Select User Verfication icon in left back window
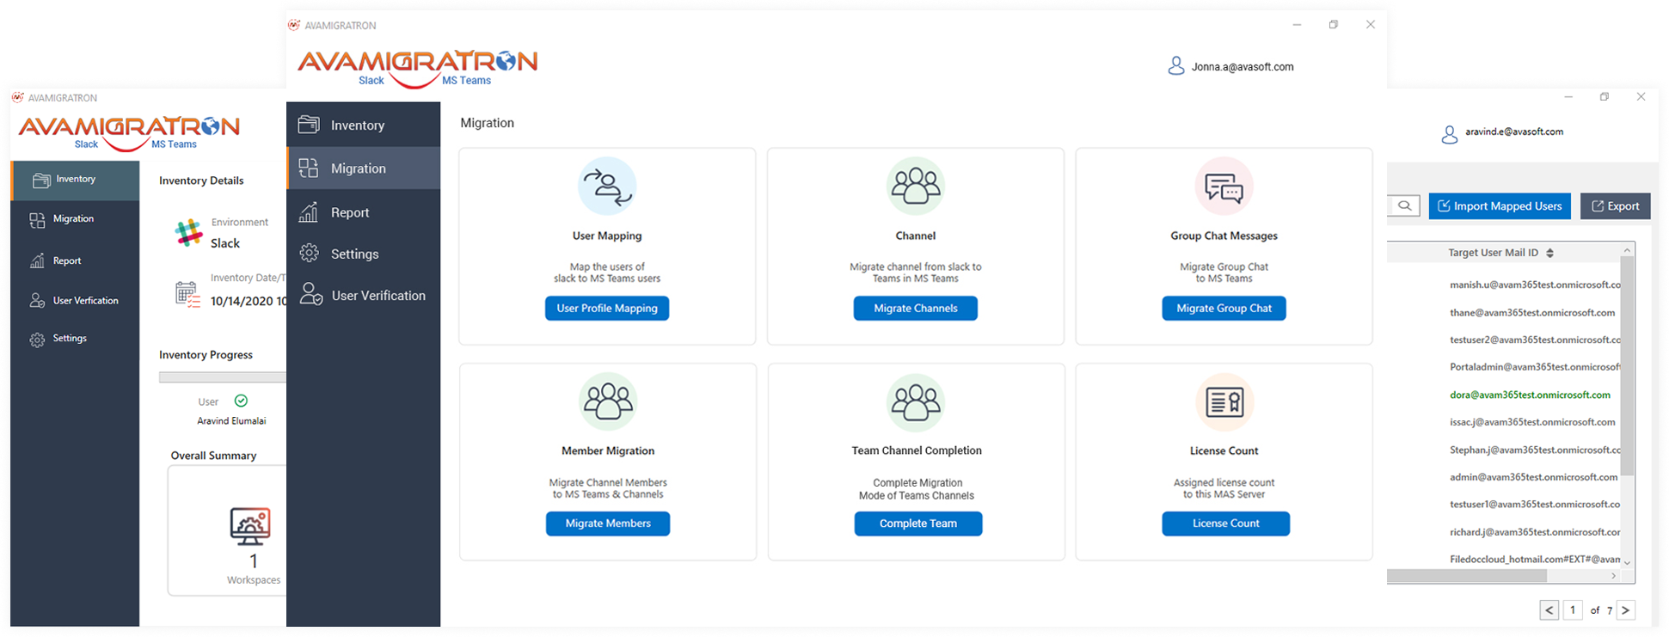The height and width of the screenshot is (637, 1669). click(37, 300)
